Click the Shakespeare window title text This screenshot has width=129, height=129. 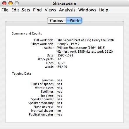tap(64, 4)
